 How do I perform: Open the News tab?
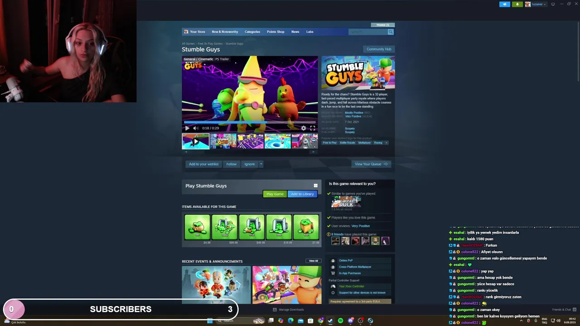pos(295,32)
